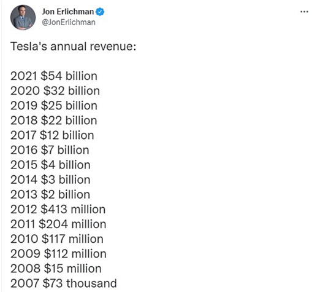Viewport: 312px width, 292px height.
Task: Click the blue verified badge
Action: tap(100, 12)
